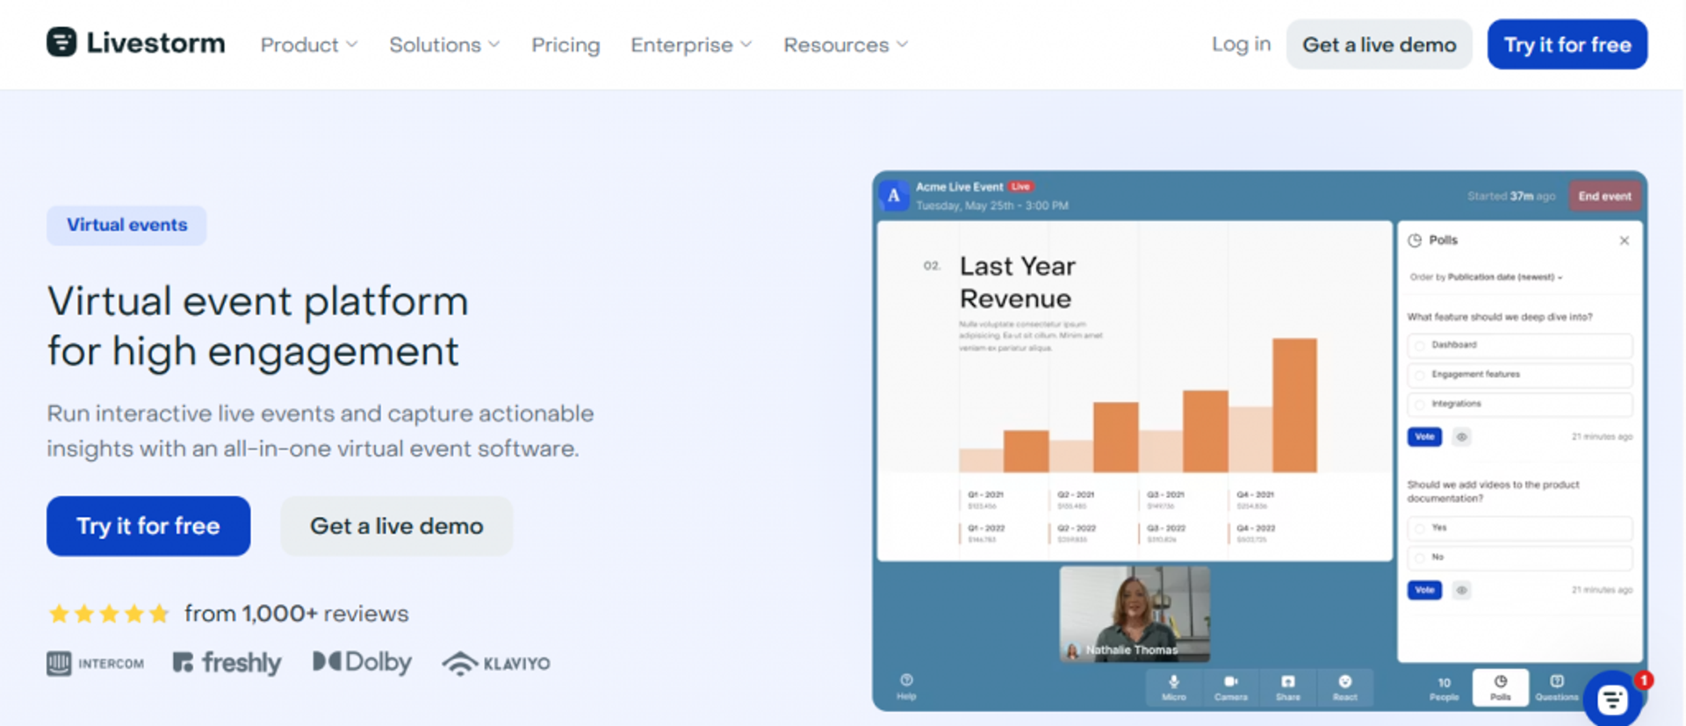This screenshot has width=1686, height=726.
Task: Click the Help icon in event room
Action: click(x=906, y=686)
